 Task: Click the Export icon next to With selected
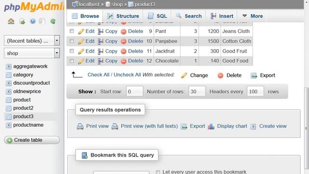click(254, 75)
